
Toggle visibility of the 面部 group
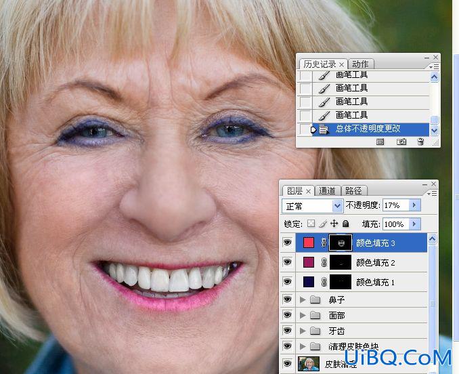pyautogui.click(x=288, y=315)
